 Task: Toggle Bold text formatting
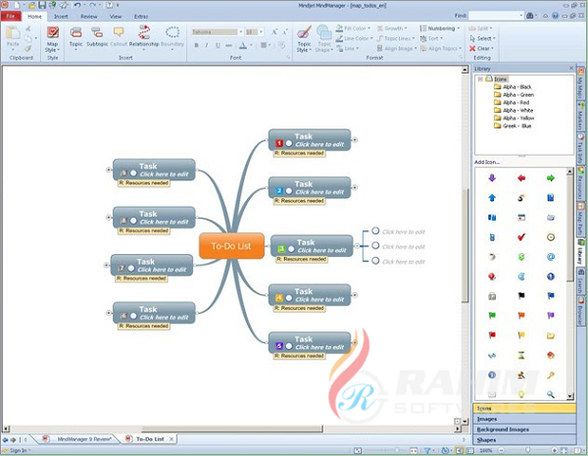tap(196, 45)
